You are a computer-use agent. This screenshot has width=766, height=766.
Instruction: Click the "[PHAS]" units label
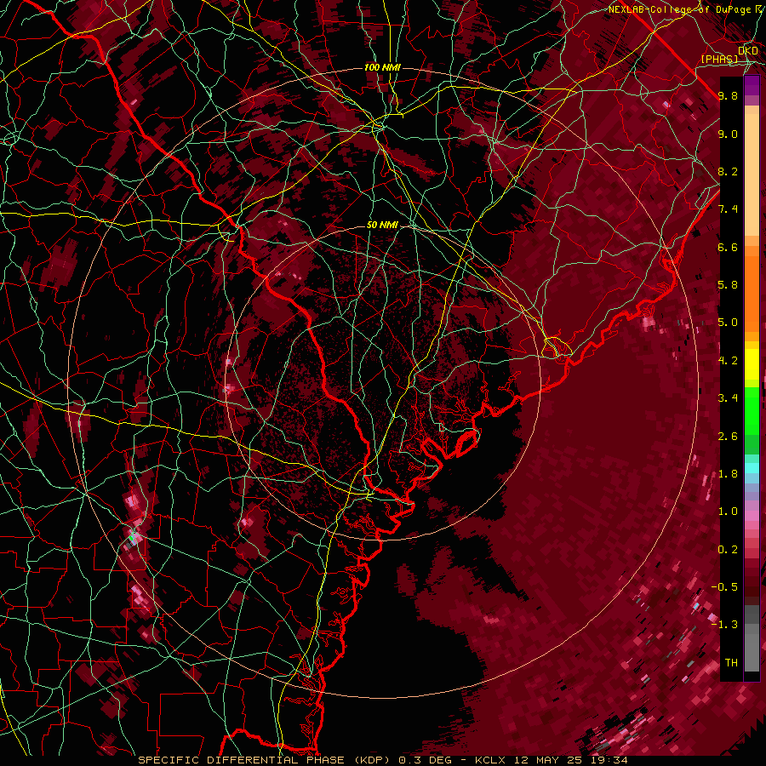coord(719,59)
